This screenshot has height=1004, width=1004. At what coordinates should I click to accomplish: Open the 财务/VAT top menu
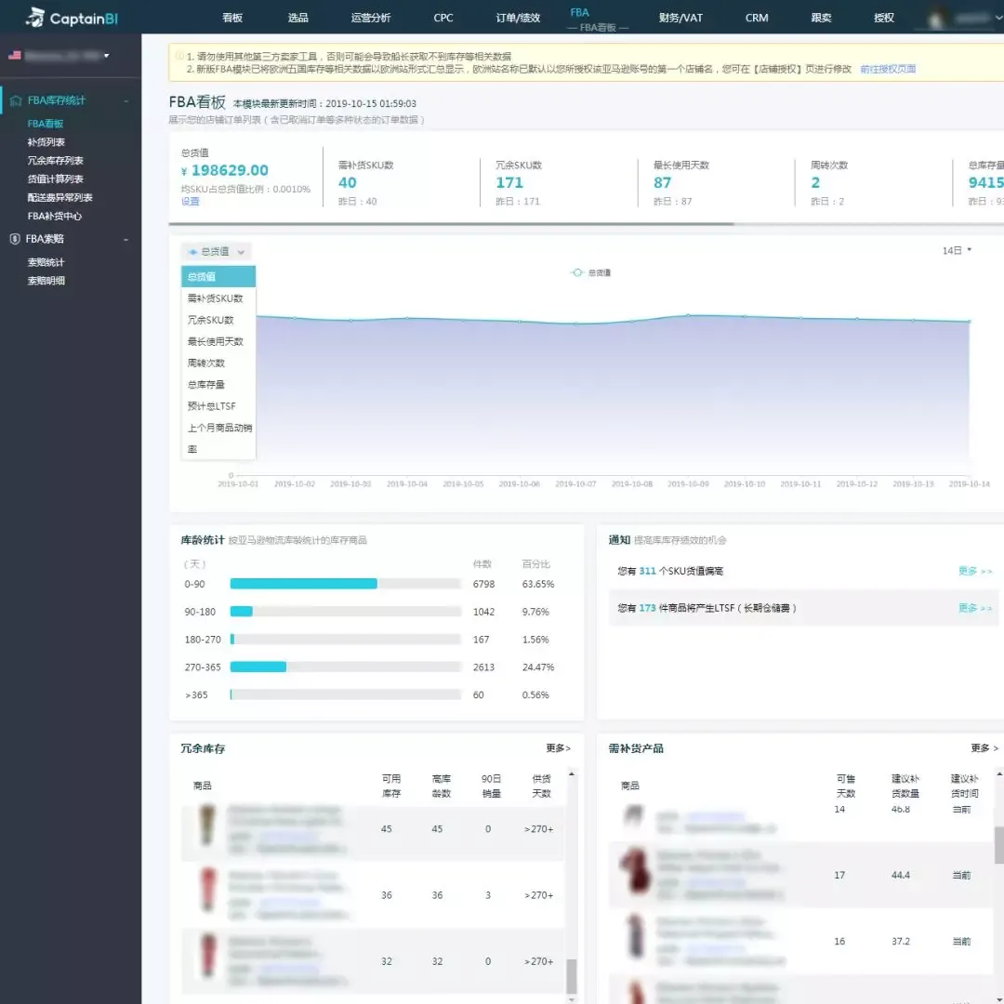pos(680,18)
